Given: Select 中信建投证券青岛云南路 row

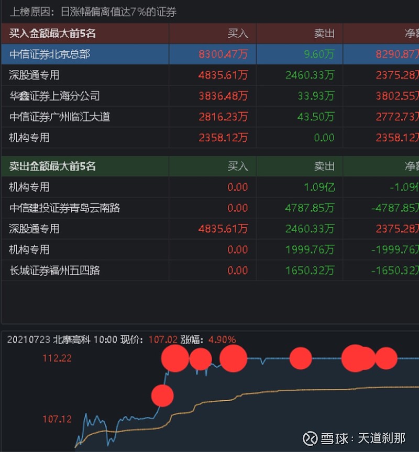Looking at the screenshot, I should [x=210, y=208].
